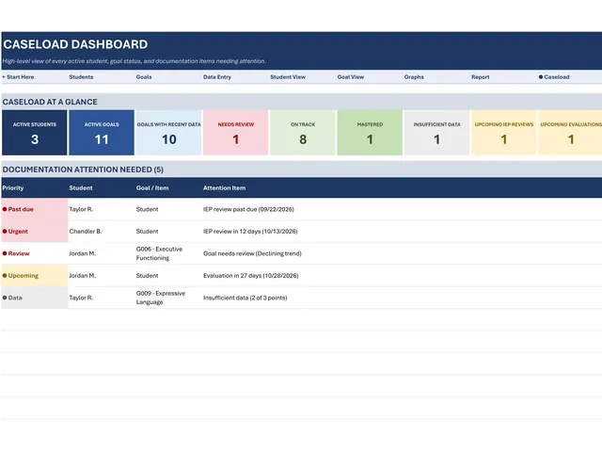Click the Student item in Past due row
602x452 pixels.
pyautogui.click(x=147, y=209)
